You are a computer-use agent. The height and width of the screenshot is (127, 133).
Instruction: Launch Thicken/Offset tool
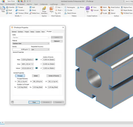(x=22, y=13)
